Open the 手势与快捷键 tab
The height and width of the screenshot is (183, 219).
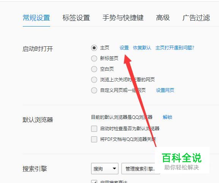[x=123, y=18]
